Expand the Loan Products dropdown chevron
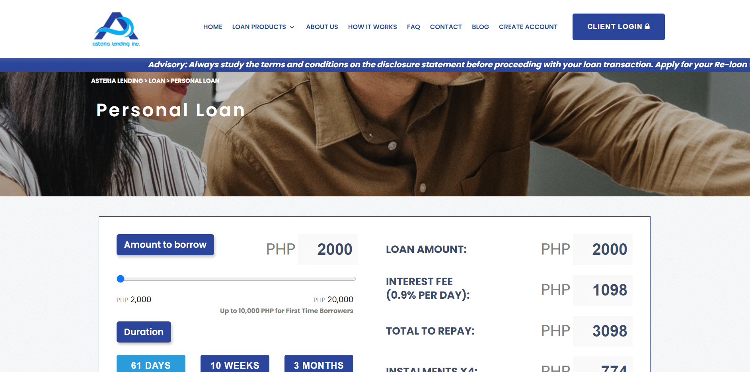The height and width of the screenshot is (372, 750). point(292,27)
